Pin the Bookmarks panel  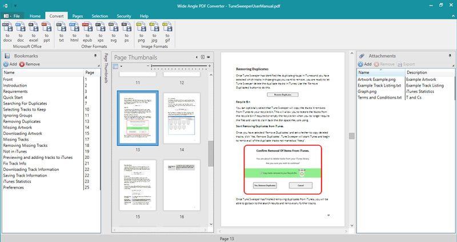click(95, 56)
